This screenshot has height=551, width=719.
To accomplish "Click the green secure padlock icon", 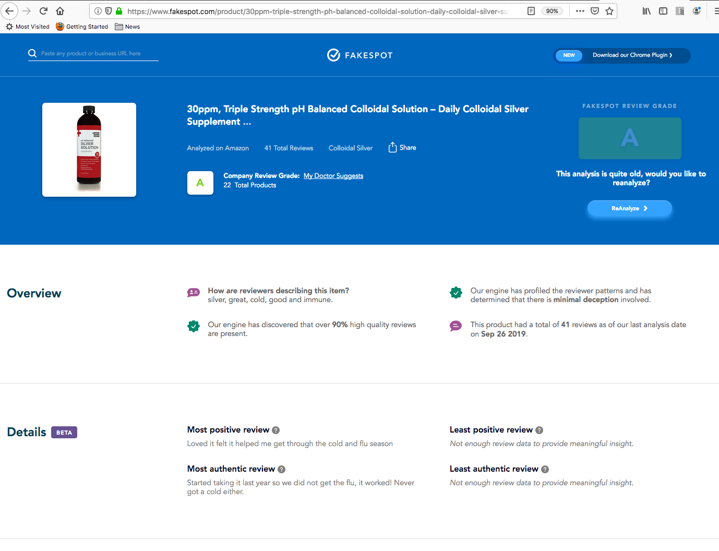I will 119,11.
